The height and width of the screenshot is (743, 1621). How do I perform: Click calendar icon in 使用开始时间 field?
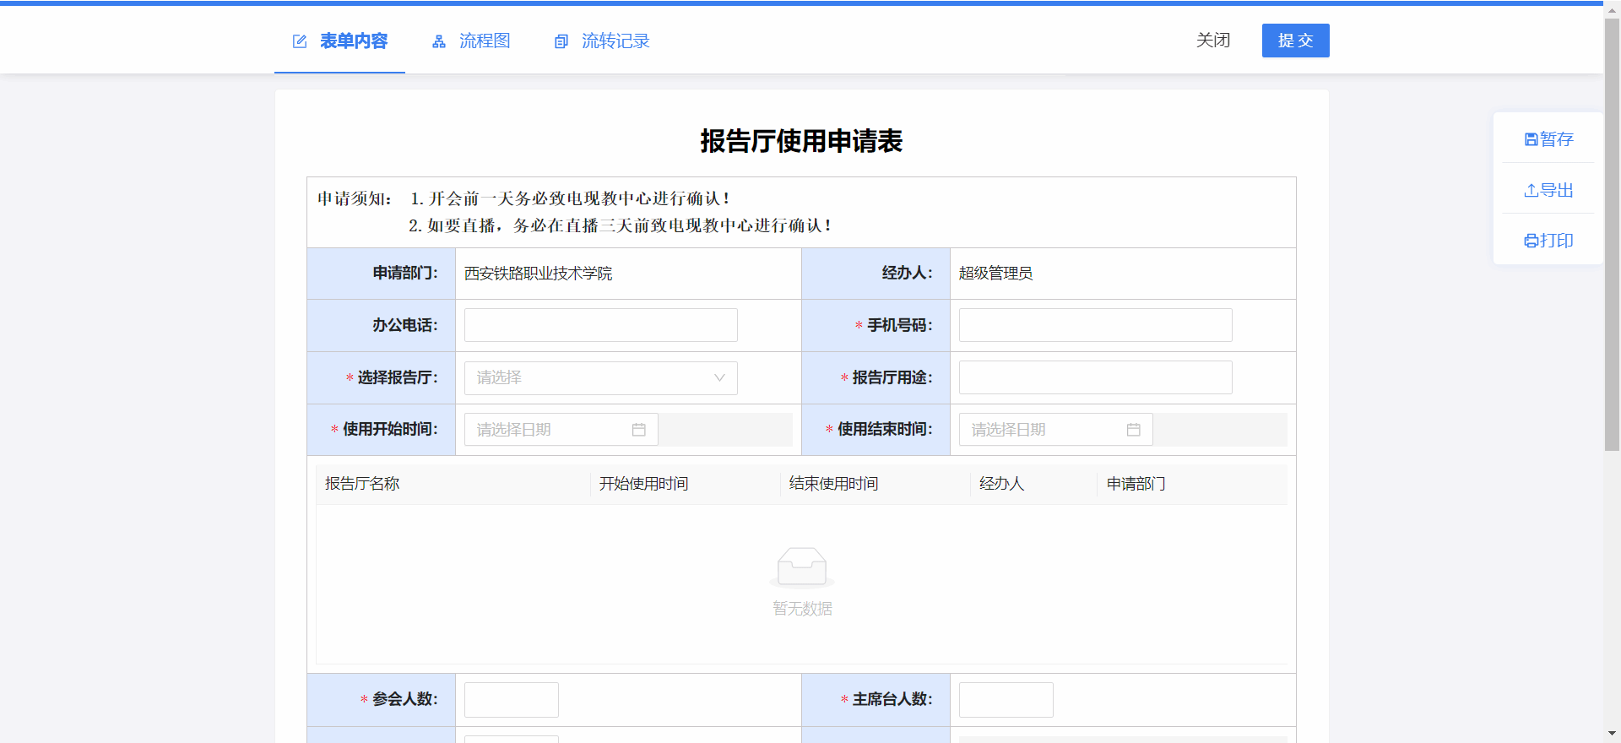click(x=639, y=430)
